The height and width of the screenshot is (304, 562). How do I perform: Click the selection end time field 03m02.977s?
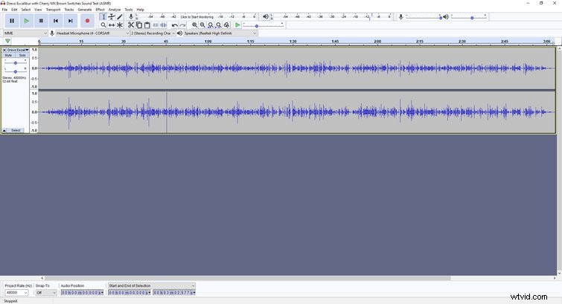click(174, 293)
